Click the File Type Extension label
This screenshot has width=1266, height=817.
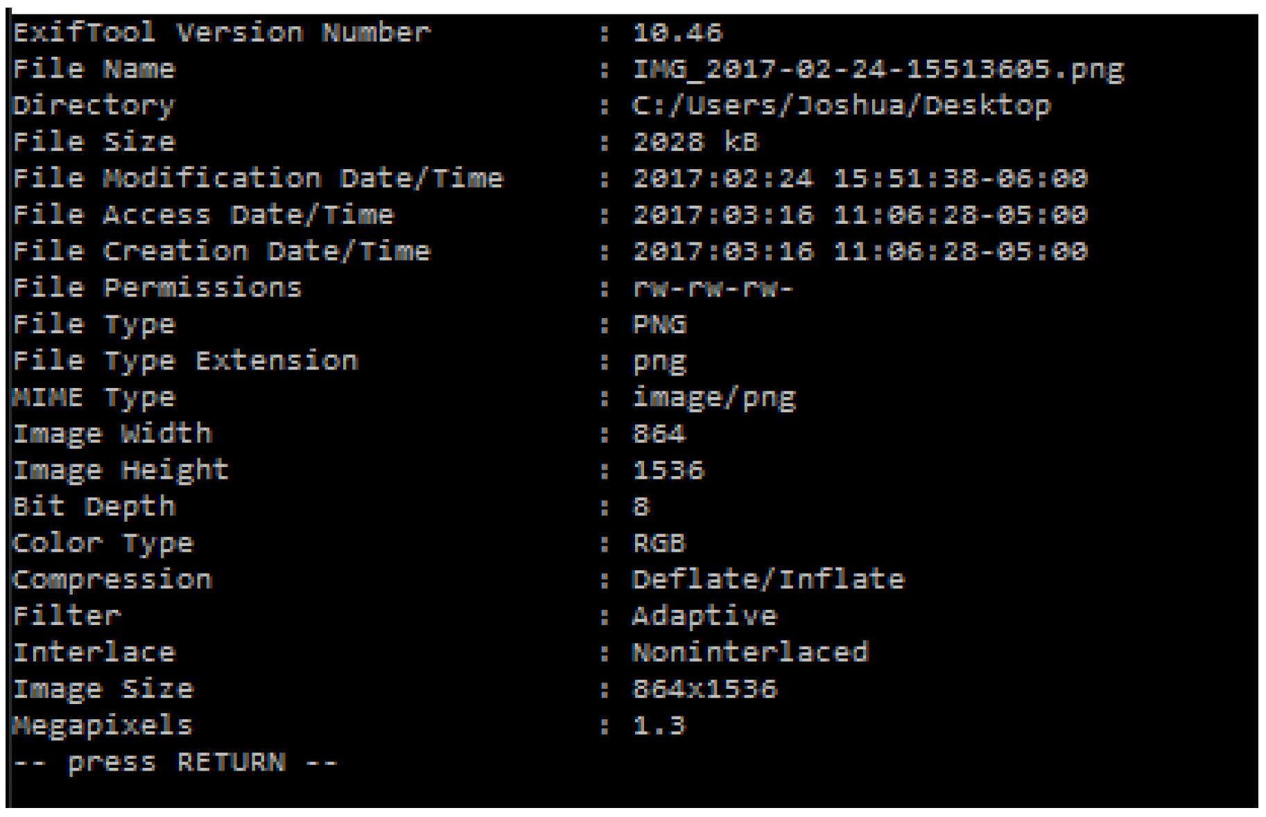185,361
